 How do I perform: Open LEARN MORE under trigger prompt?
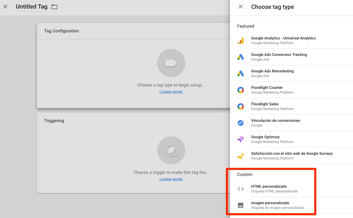click(171, 180)
